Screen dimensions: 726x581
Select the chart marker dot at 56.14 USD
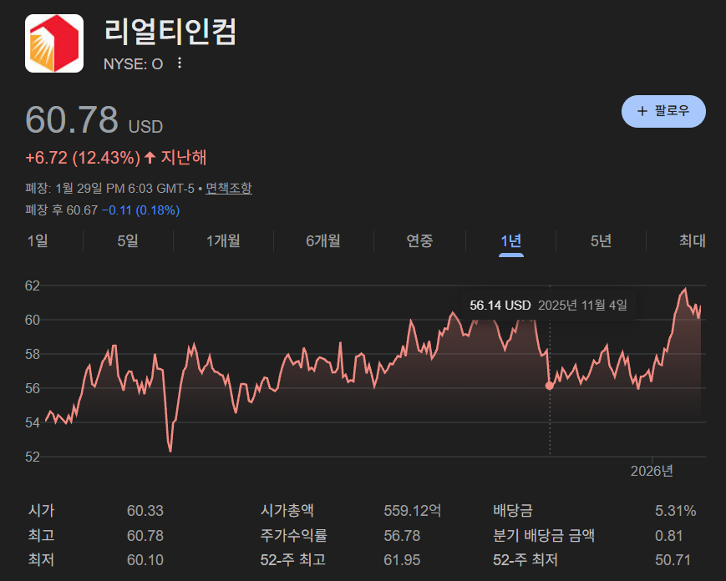tap(550, 386)
